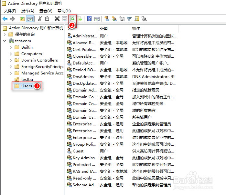Open the 操作(A) menu
This screenshot has height=195, width=226.
pyautogui.click(x=28, y=11)
